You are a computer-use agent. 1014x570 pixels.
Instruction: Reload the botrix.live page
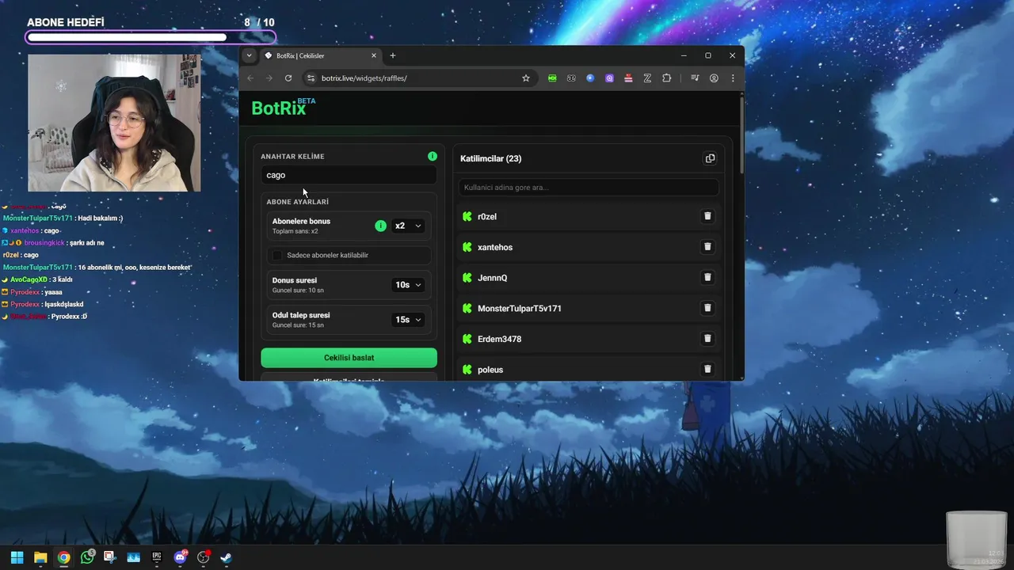[x=288, y=78]
